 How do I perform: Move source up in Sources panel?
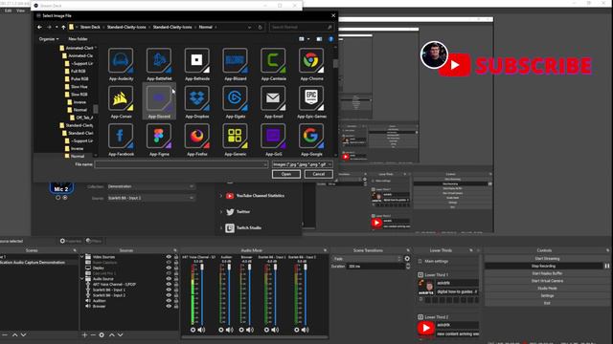pos(112,334)
